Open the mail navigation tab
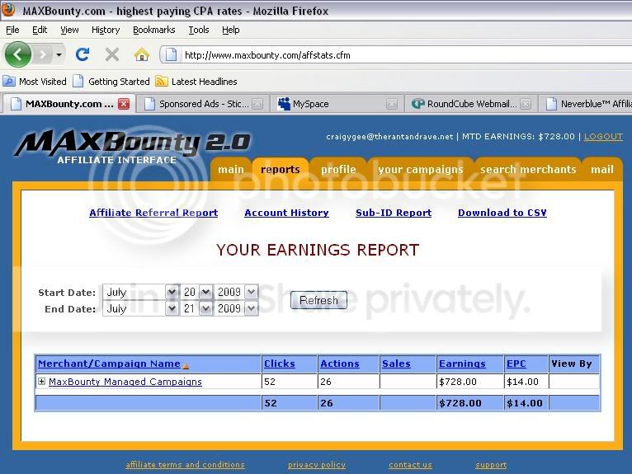This screenshot has width=632, height=474. tap(602, 170)
